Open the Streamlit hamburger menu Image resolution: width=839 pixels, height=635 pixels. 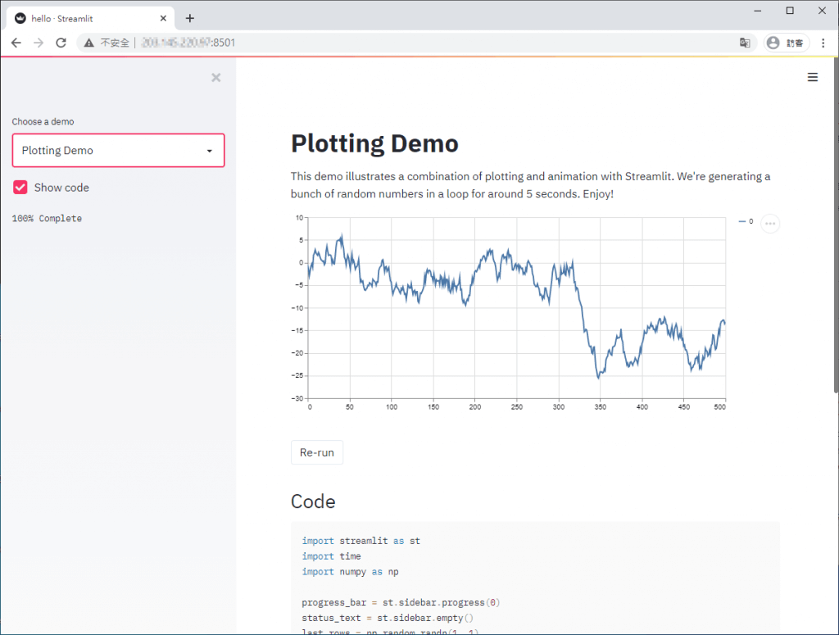click(813, 77)
